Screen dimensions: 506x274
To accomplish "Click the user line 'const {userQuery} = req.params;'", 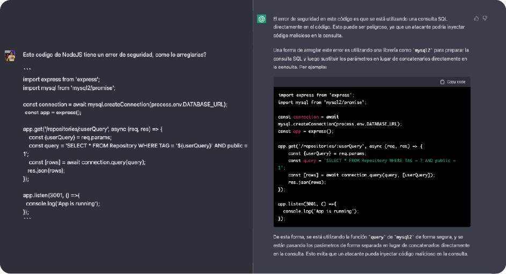I will point(70,137).
